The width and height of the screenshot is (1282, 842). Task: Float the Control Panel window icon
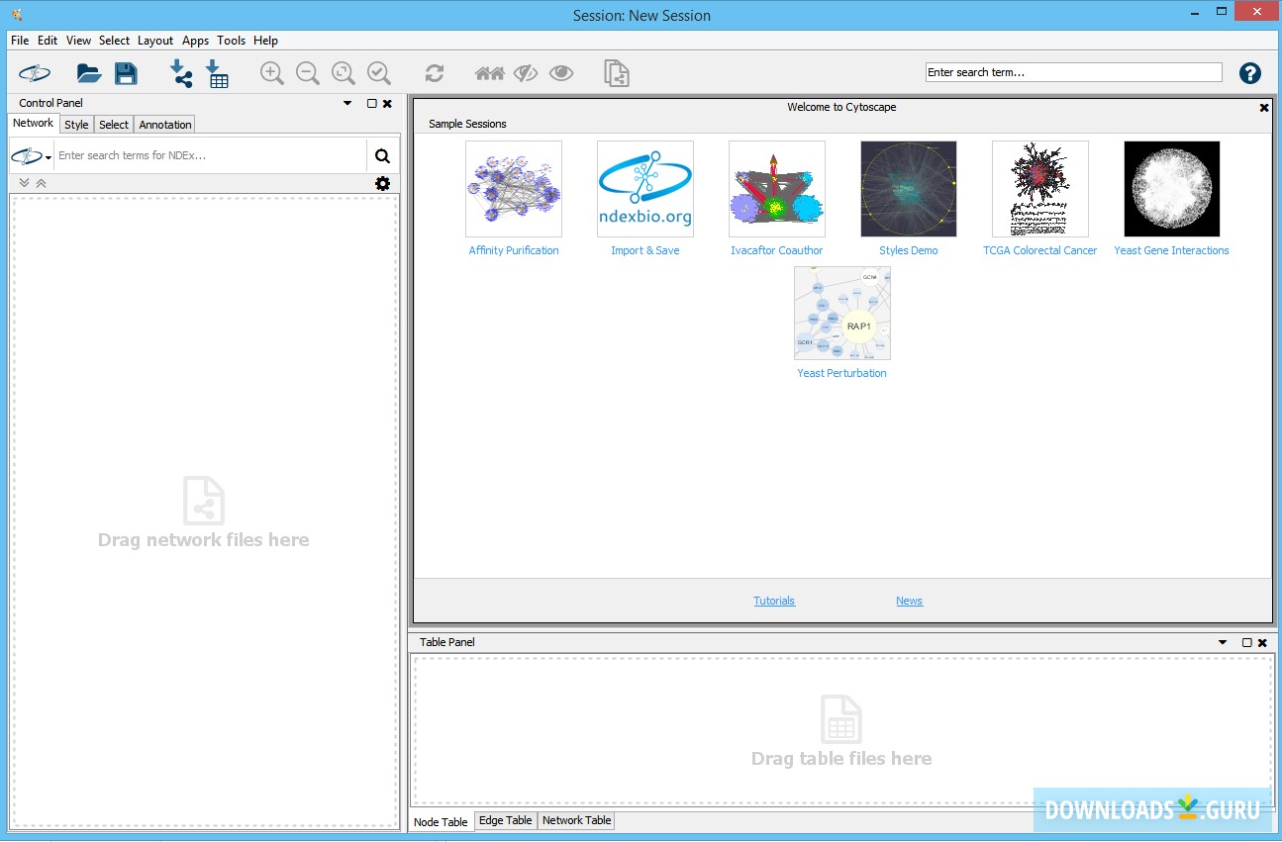[372, 103]
